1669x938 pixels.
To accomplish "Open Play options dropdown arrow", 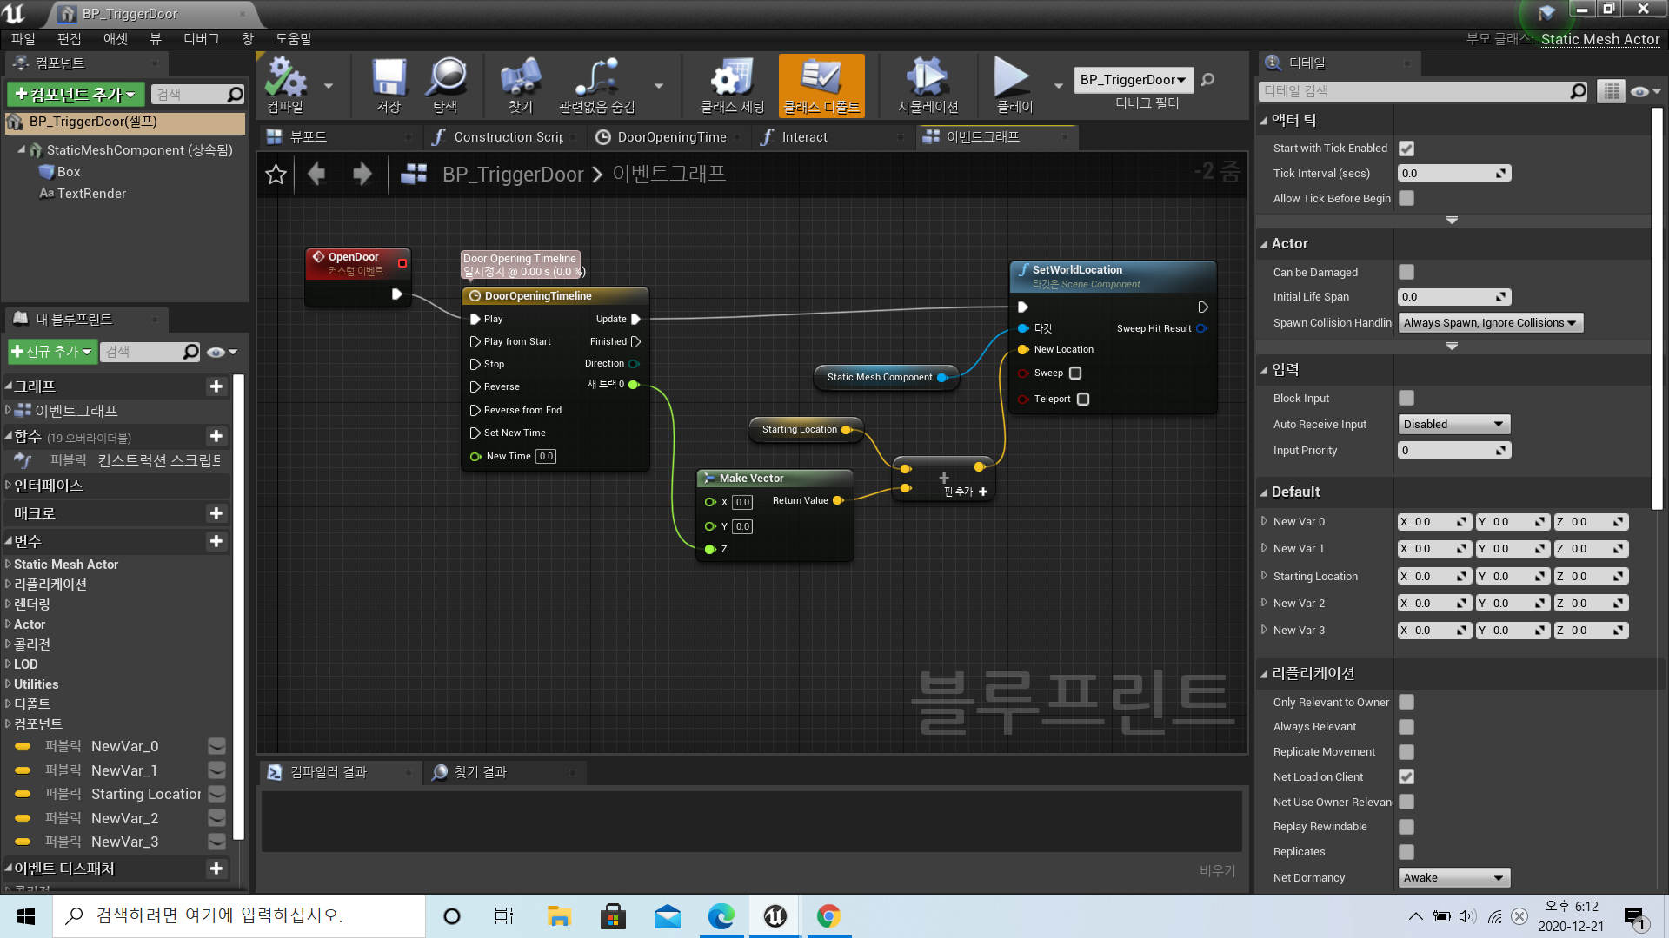I will point(1058,86).
